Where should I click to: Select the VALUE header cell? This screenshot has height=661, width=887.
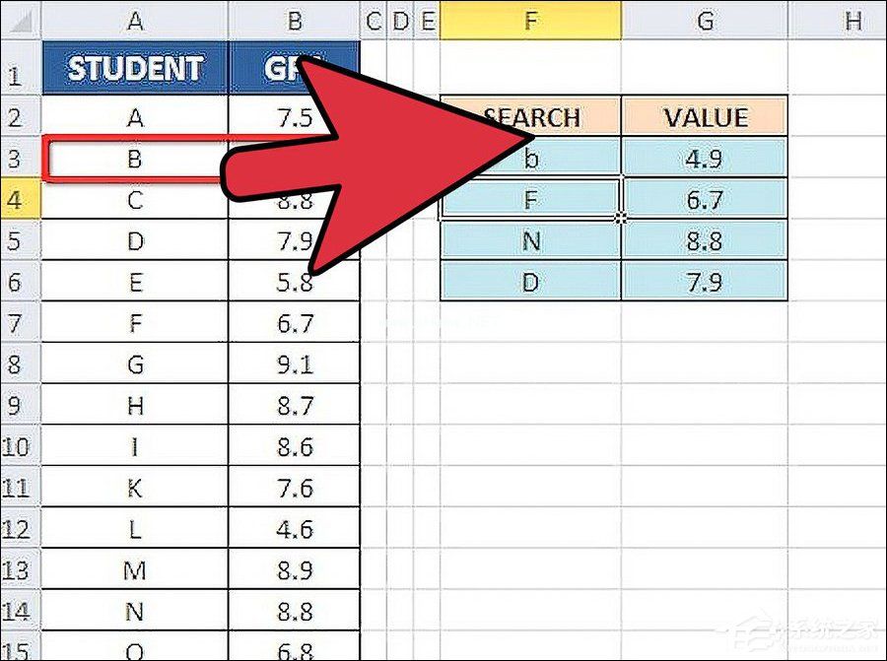704,117
